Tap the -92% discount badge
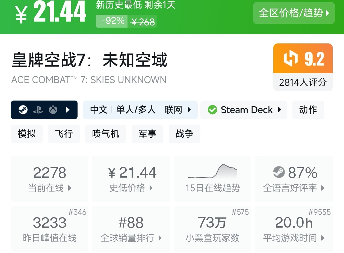Image resolution: width=344 pixels, height=253 pixels. 112,21
